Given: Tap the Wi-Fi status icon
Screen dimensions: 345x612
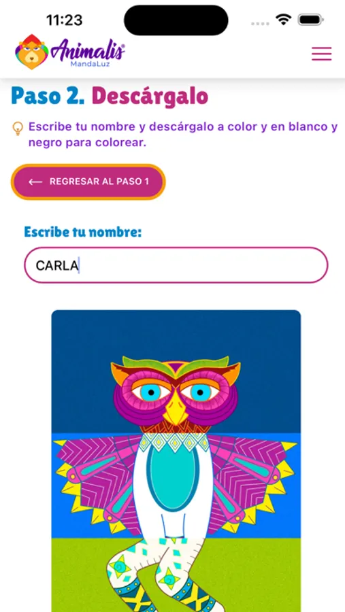Looking at the screenshot, I should click(x=283, y=19).
